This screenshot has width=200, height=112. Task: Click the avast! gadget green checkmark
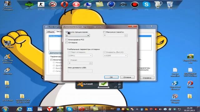(x=103, y=84)
